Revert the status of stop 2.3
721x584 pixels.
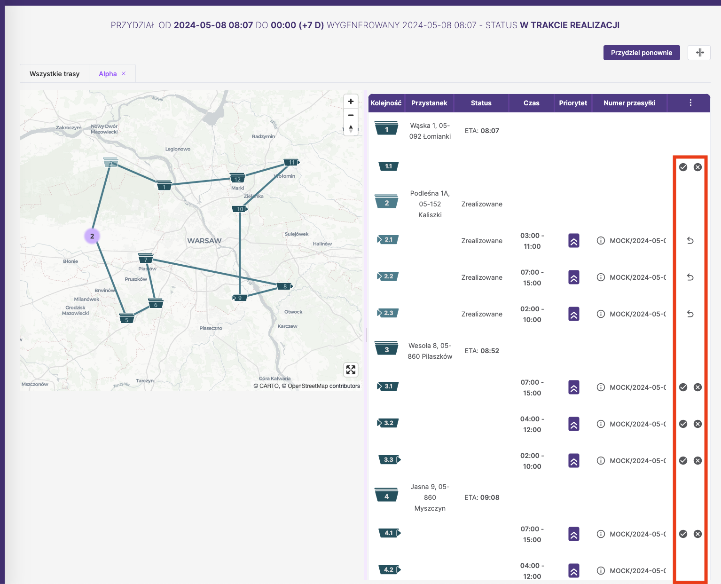pyautogui.click(x=690, y=314)
